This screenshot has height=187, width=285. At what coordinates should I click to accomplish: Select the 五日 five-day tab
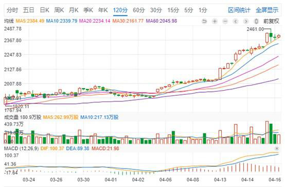[28, 10]
